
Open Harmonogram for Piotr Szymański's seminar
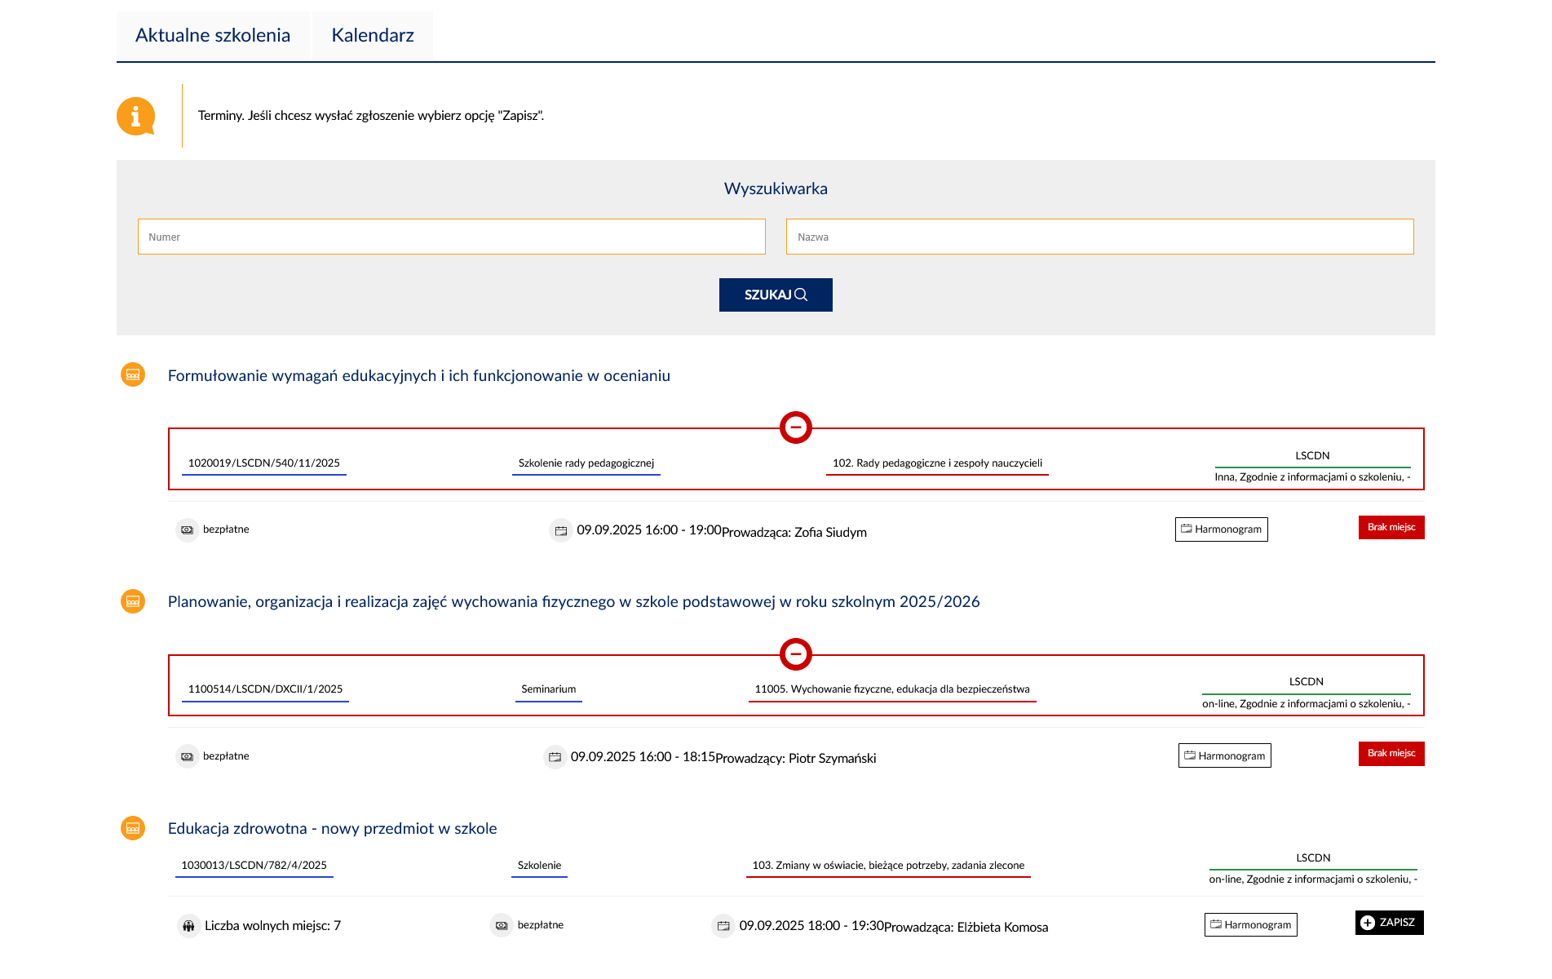pos(1224,755)
